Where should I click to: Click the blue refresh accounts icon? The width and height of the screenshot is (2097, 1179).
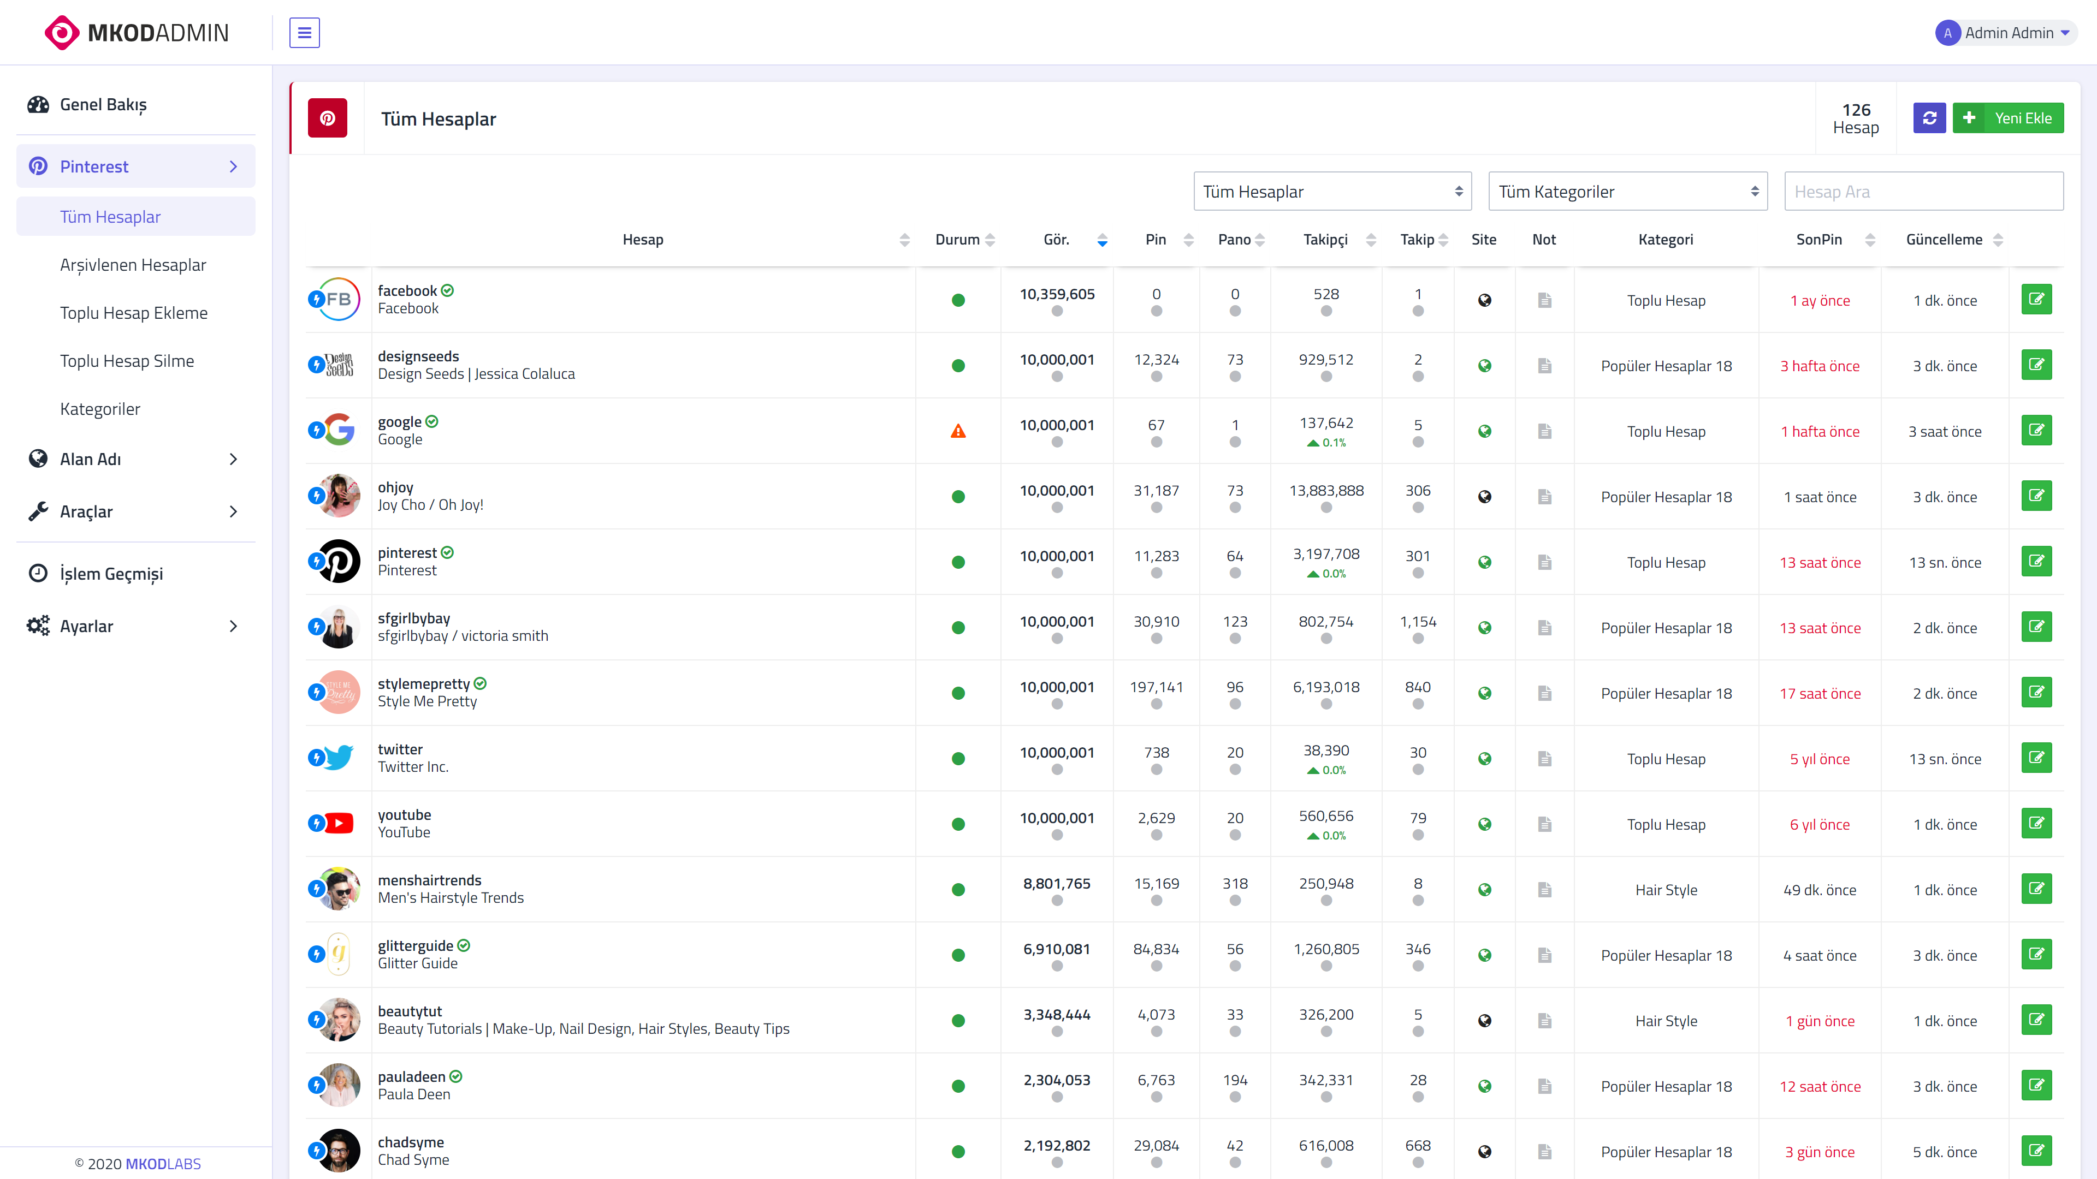click(1929, 118)
